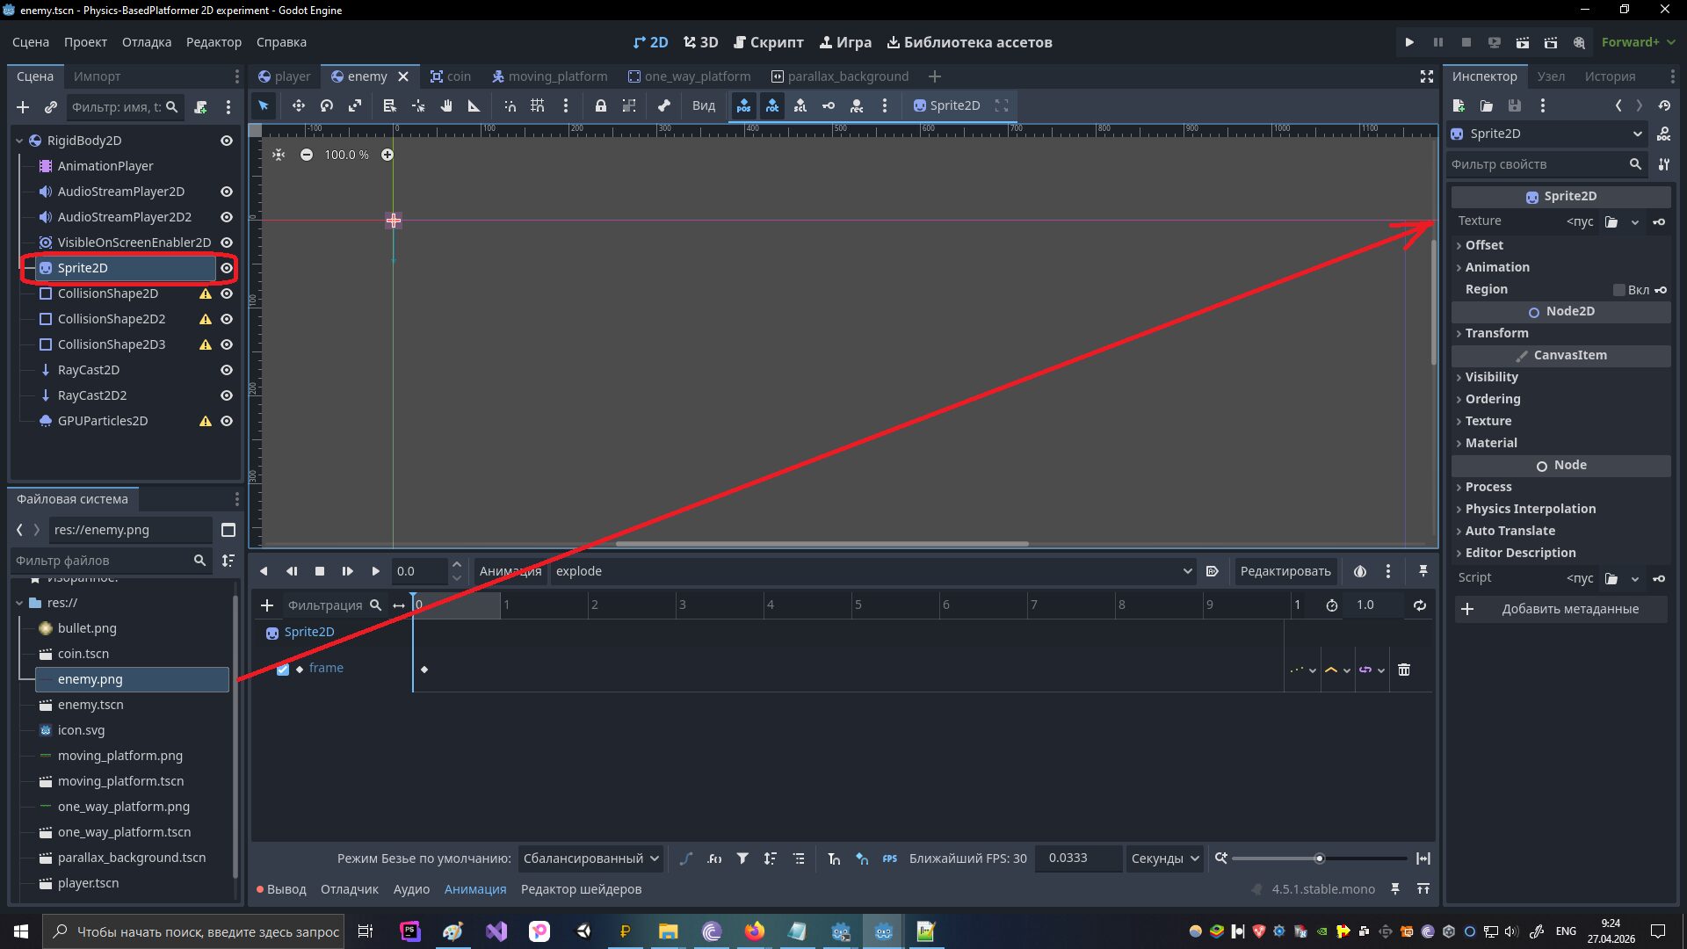The width and height of the screenshot is (1687, 949).
Task: Toggle the lock selected node icon
Action: point(601,105)
